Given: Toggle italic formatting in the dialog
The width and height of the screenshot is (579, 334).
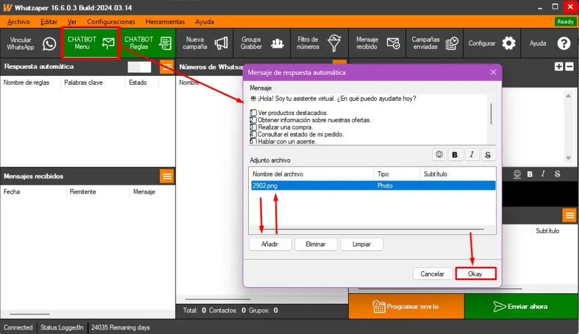Looking at the screenshot, I should 472,155.
